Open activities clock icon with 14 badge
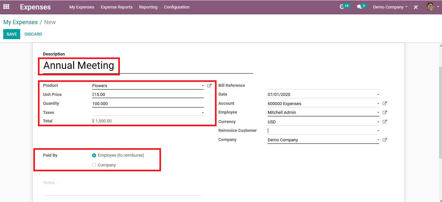442x202 pixels. click(344, 7)
